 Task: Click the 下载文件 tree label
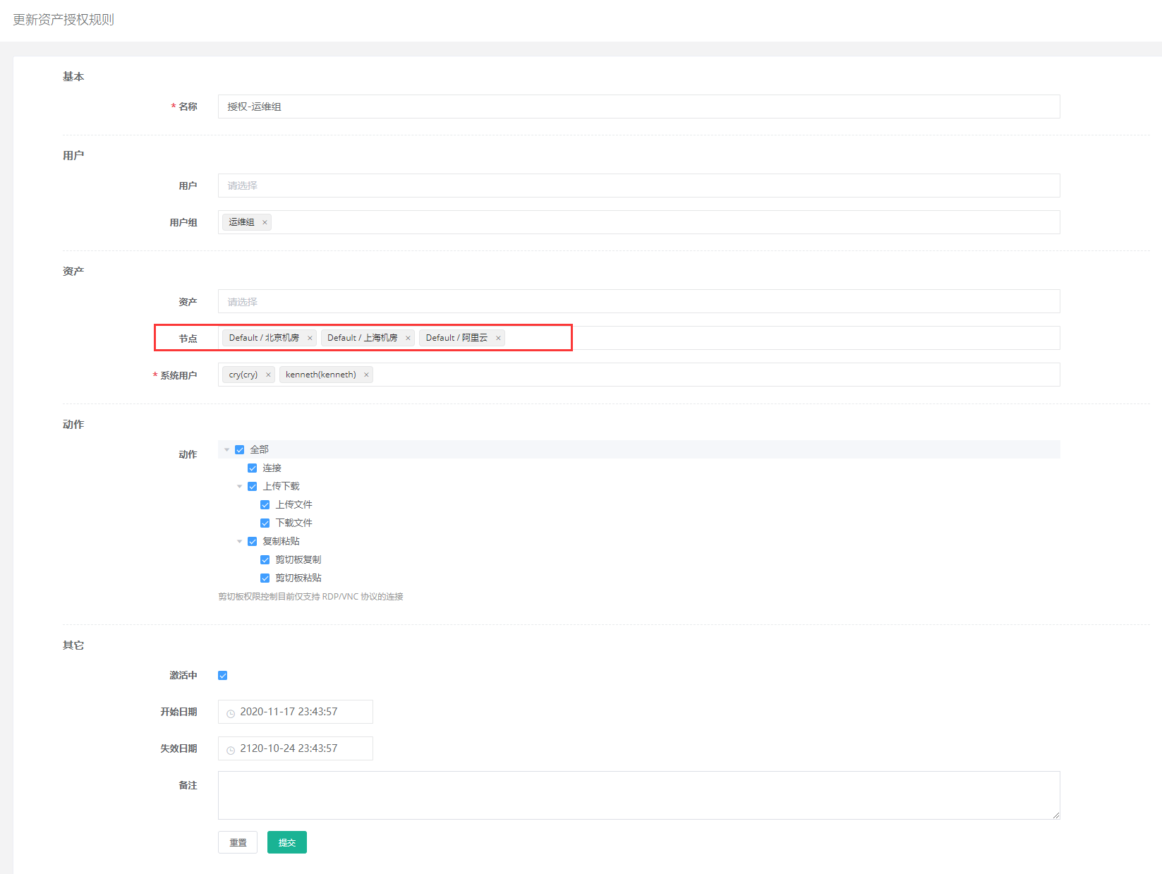(x=293, y=523)
